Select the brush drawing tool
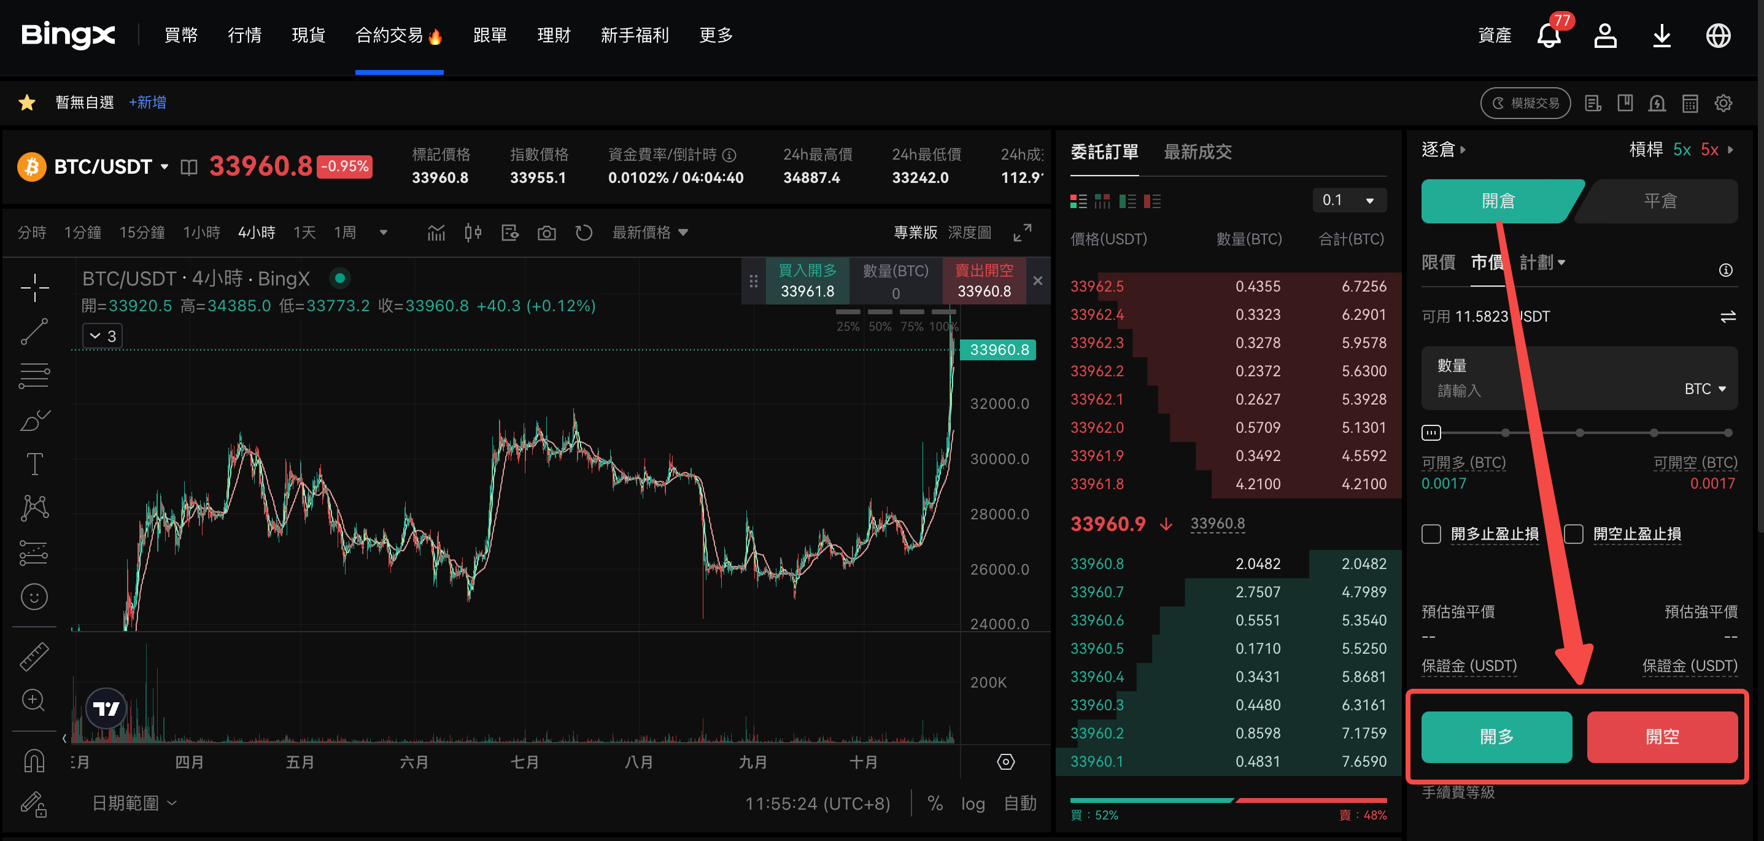The width and height of the screenshot is (1764, 841). [x=34, y=420]
